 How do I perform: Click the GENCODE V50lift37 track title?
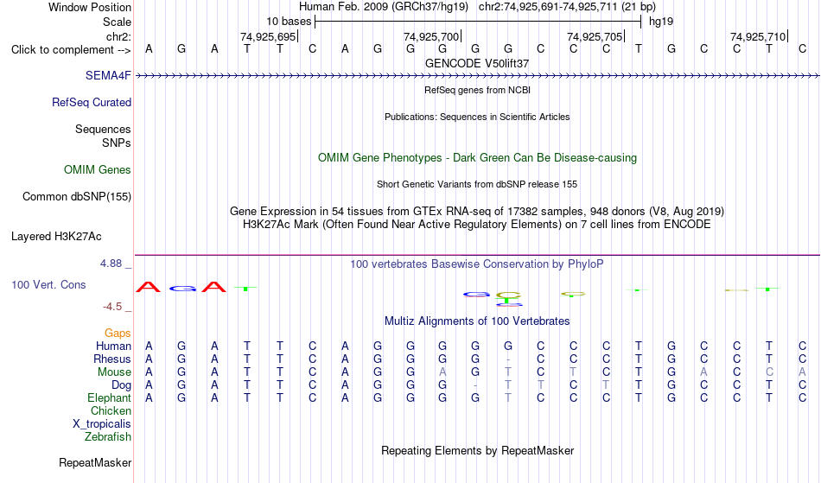coord(477,63)
